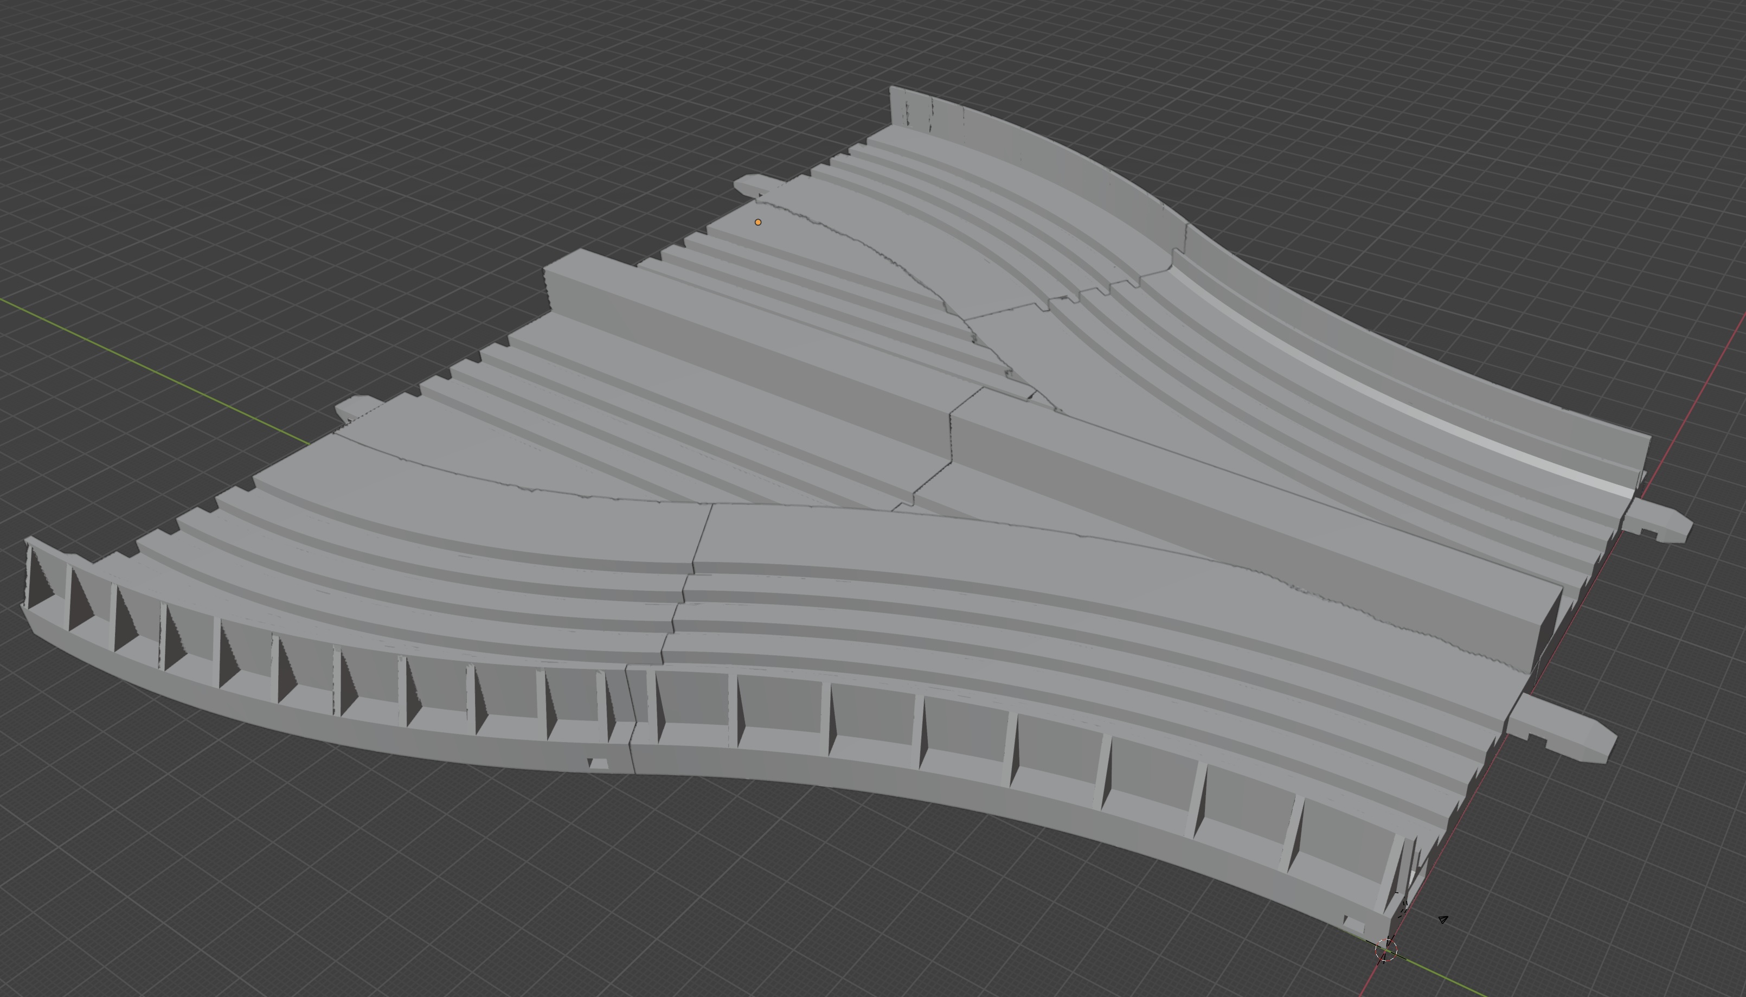The width and height of the screenshot is (1746, 997).
Task: Click the 3D cursor crosshair circle
Action: coord(1386,950)
